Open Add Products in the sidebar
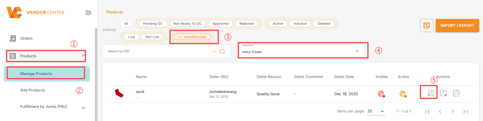Image resolution: width=483 pixels, height=121 pixels. [x=32, y=90]
